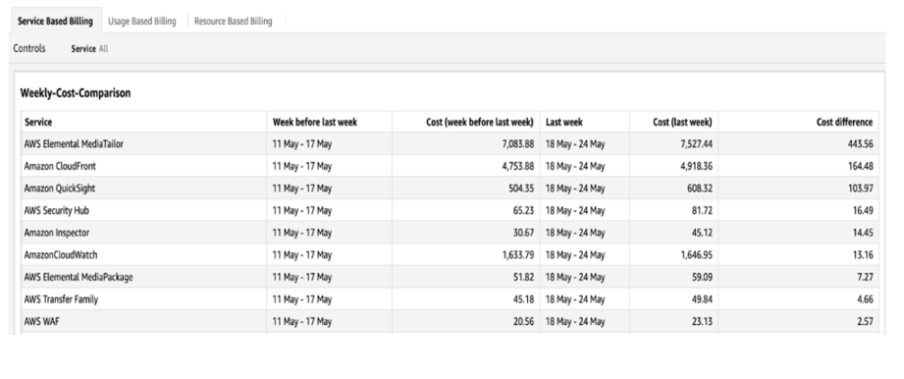Click 11 May - 17 May in MediaTailor row
This screenshot has height=379, width=904.
pos(302,144)
